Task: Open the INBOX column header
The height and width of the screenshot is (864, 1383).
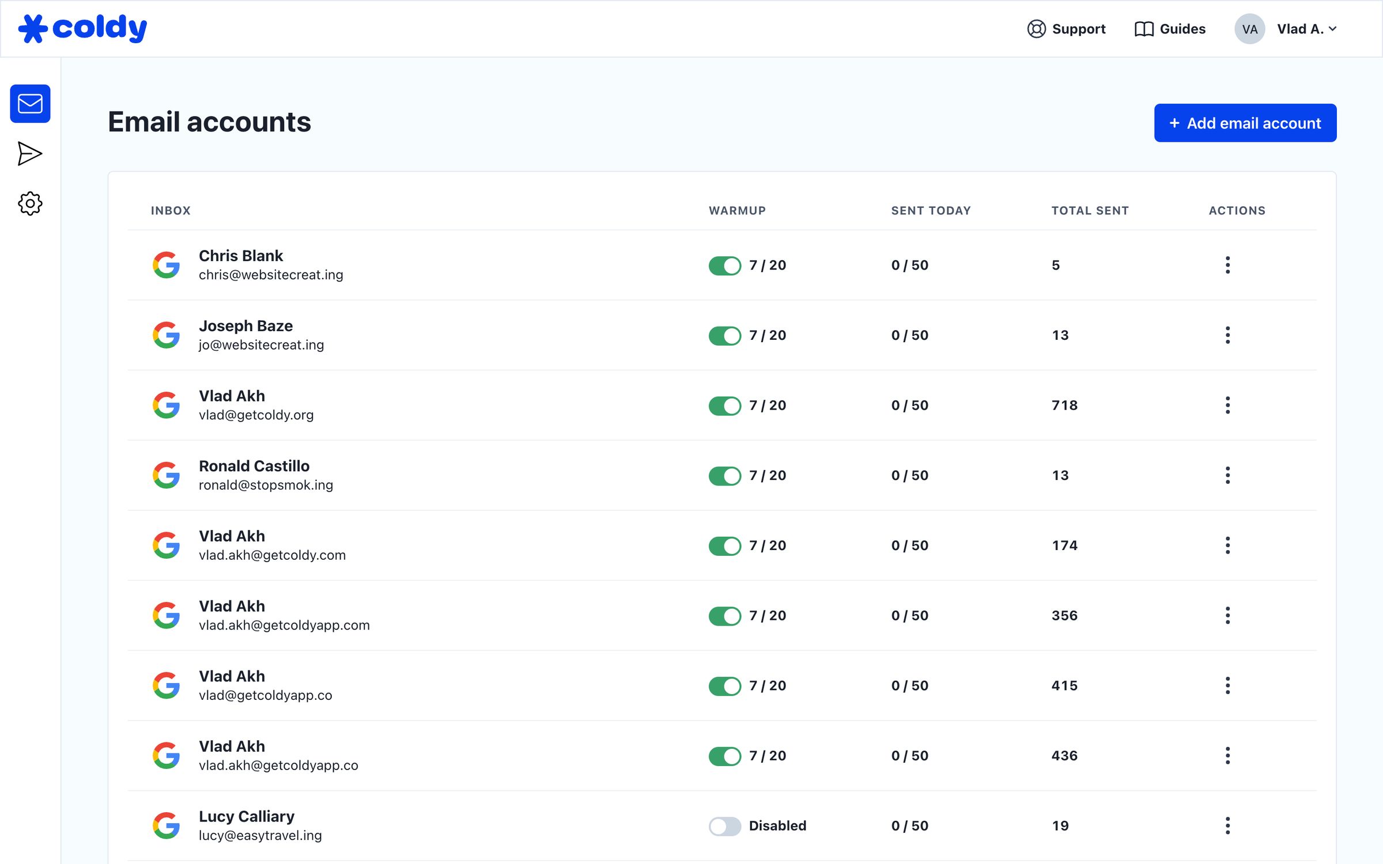Action: (171, 210)
